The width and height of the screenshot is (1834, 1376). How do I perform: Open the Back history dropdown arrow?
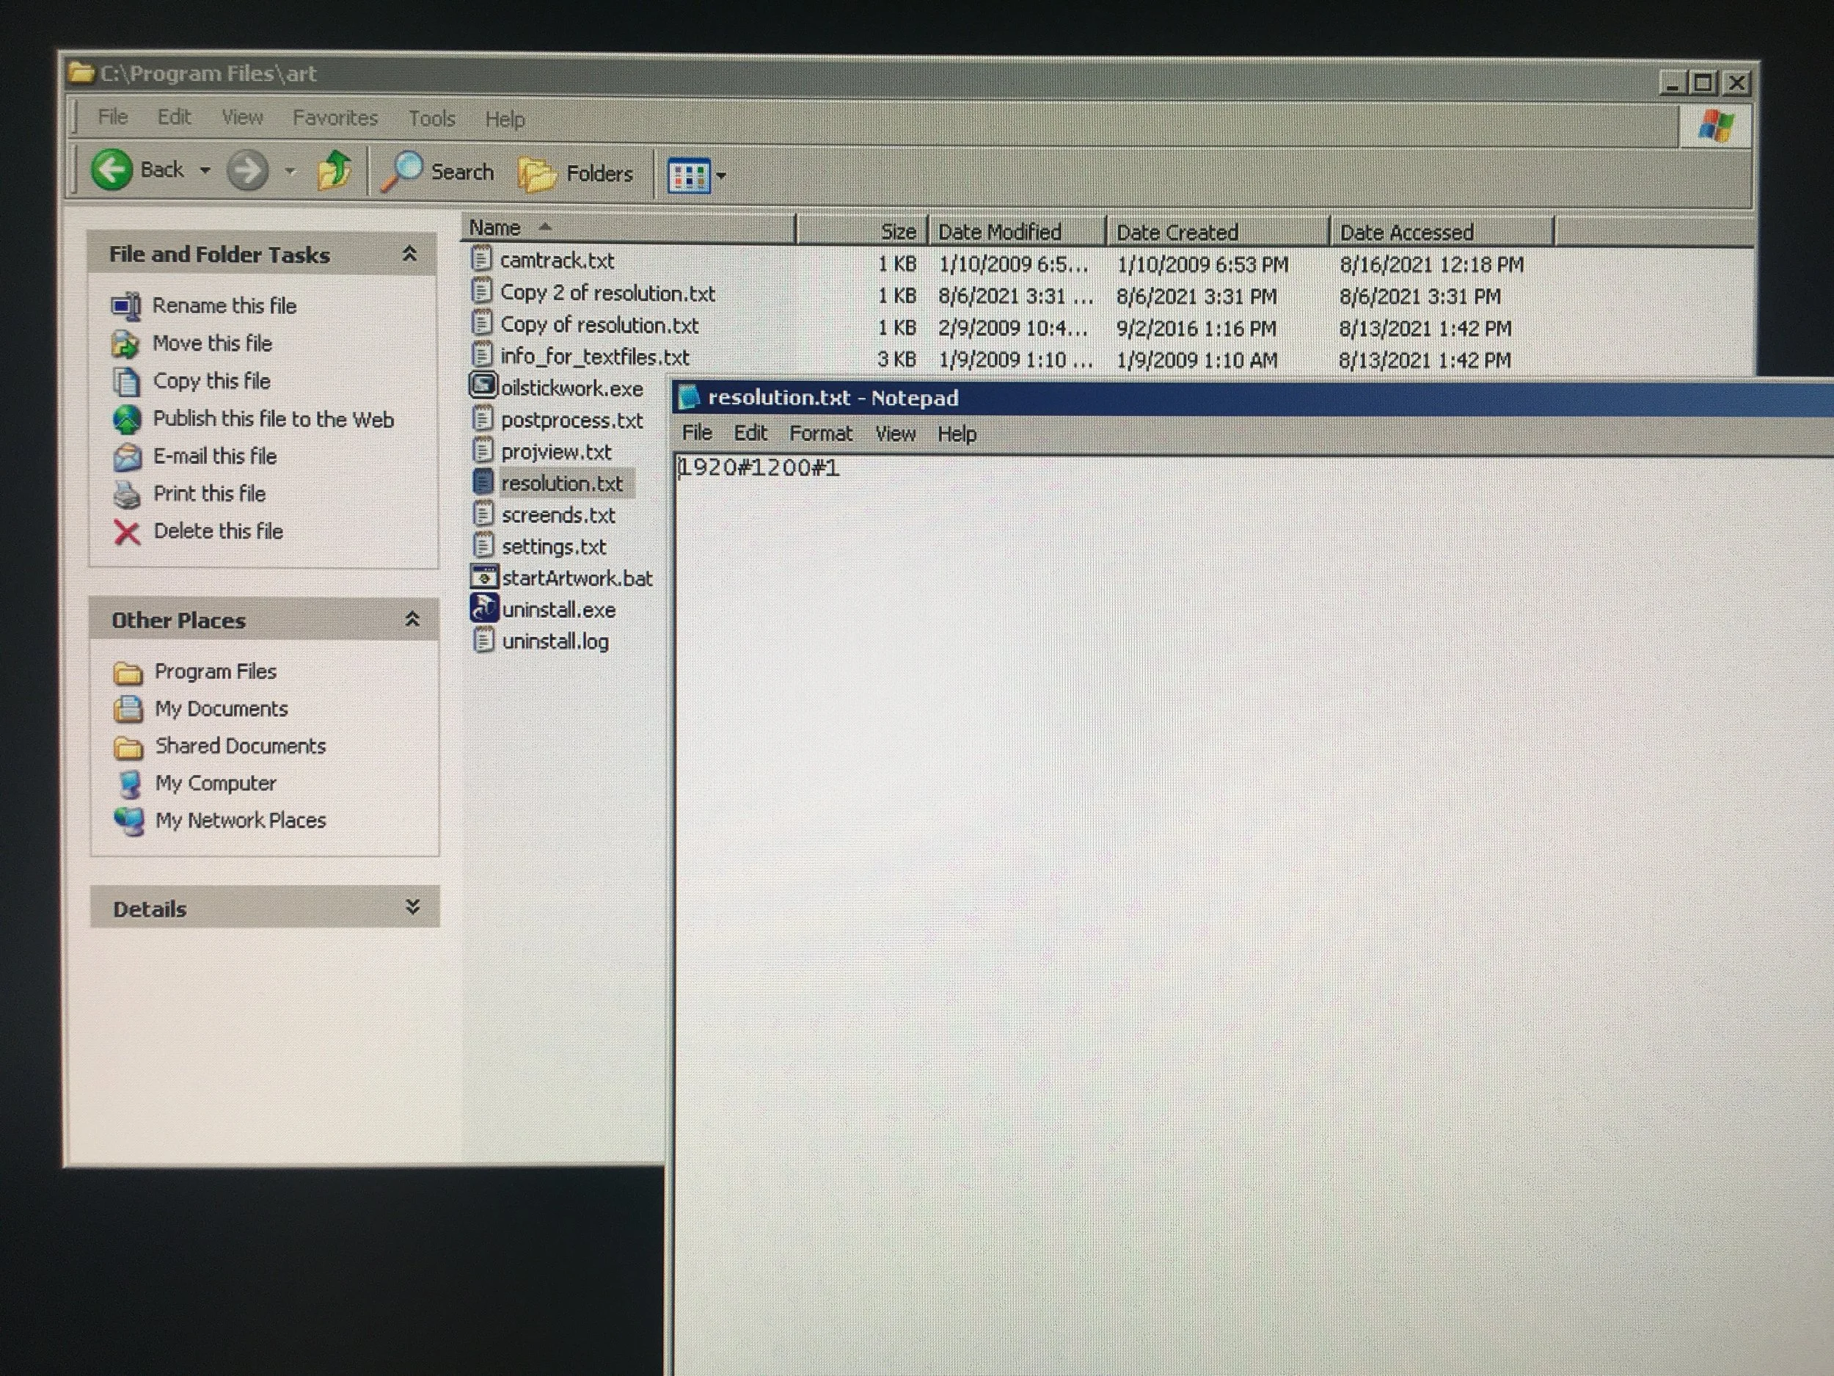205,171
